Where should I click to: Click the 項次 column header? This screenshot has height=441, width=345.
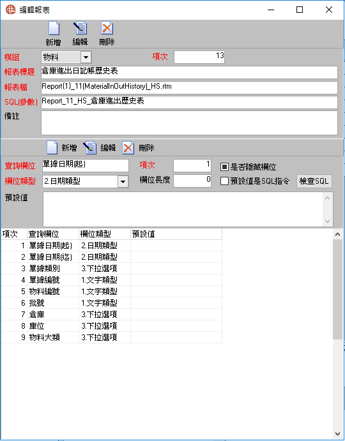[14, 234]
